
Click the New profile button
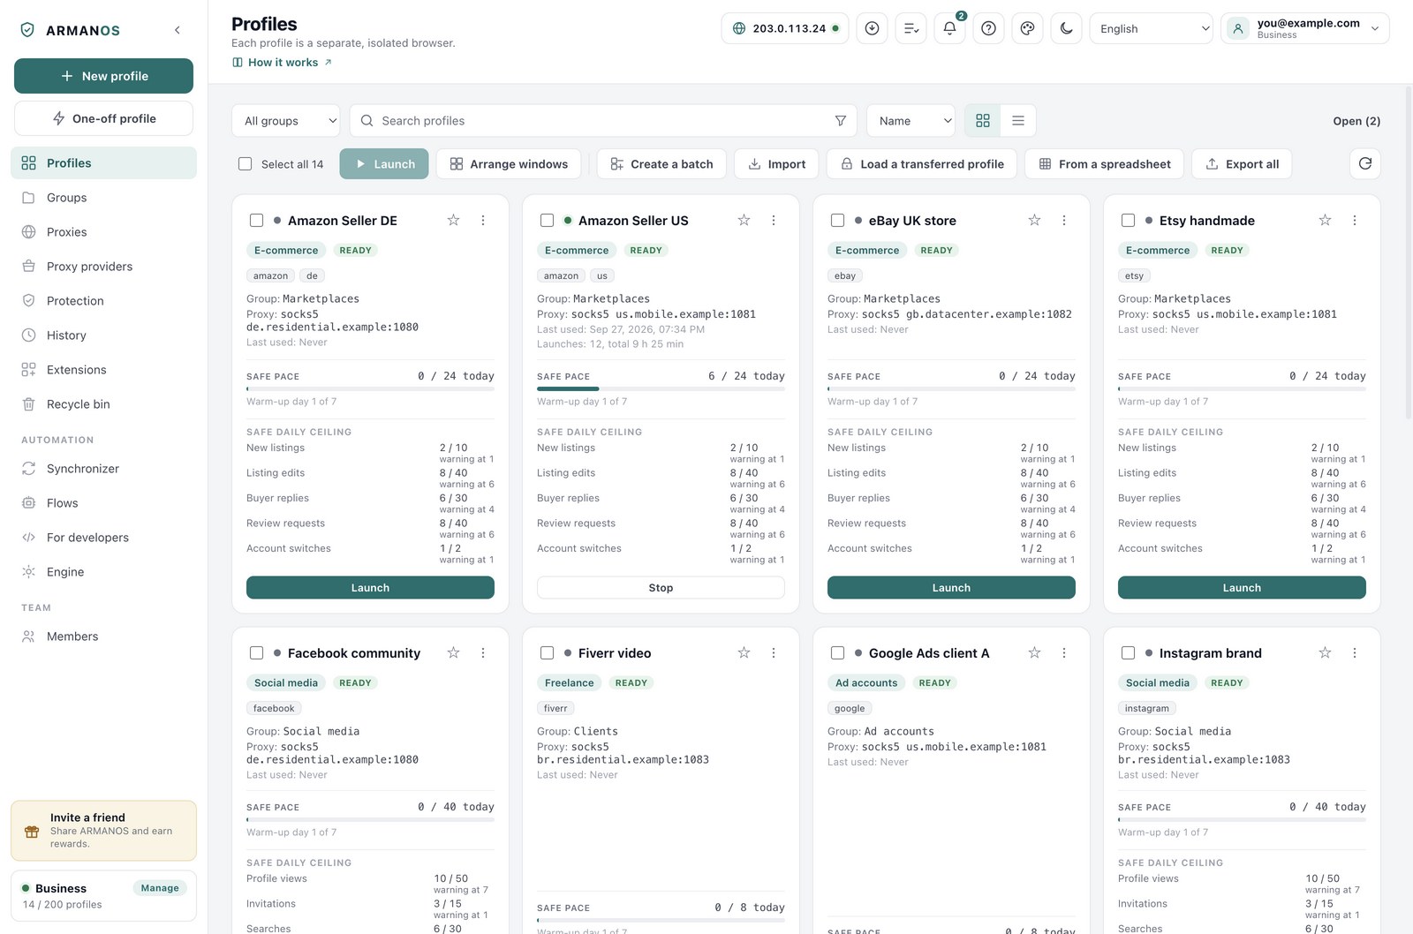(x=103, y=76)
